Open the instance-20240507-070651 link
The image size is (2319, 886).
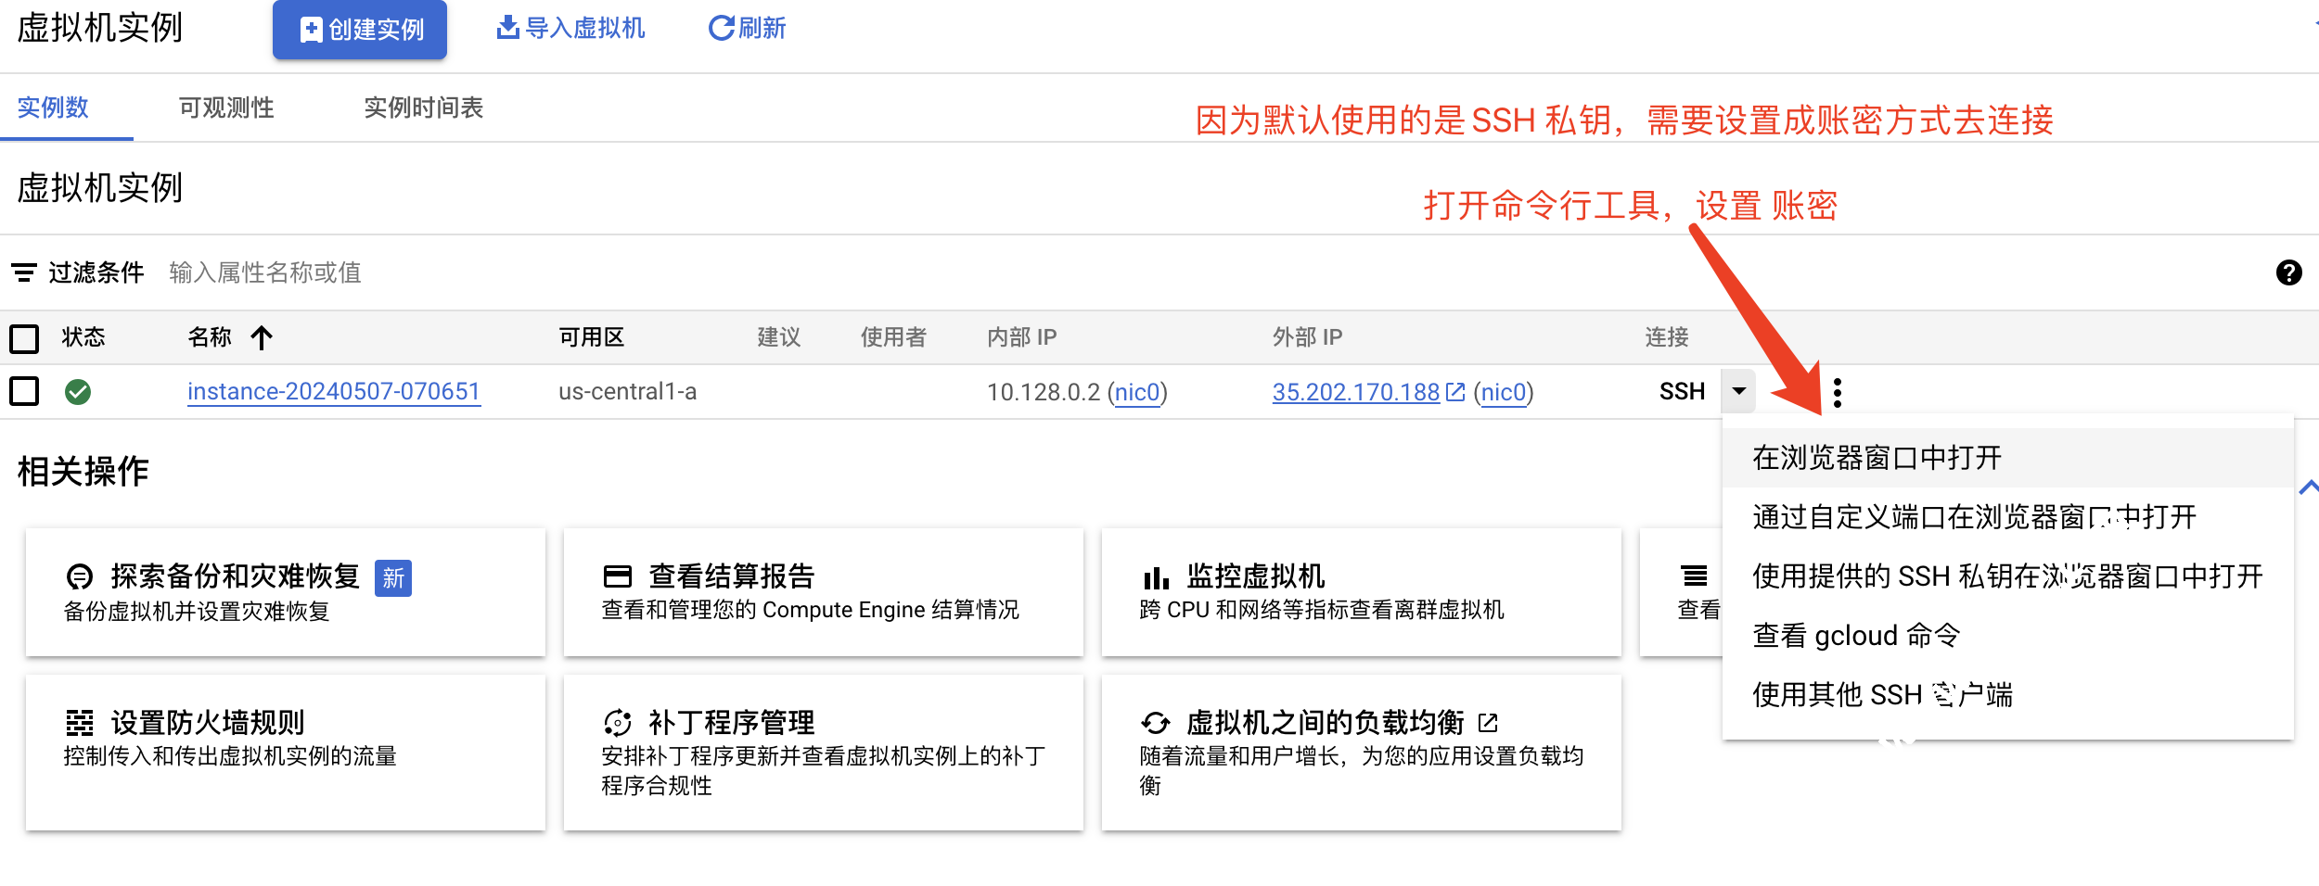[333, 392]
